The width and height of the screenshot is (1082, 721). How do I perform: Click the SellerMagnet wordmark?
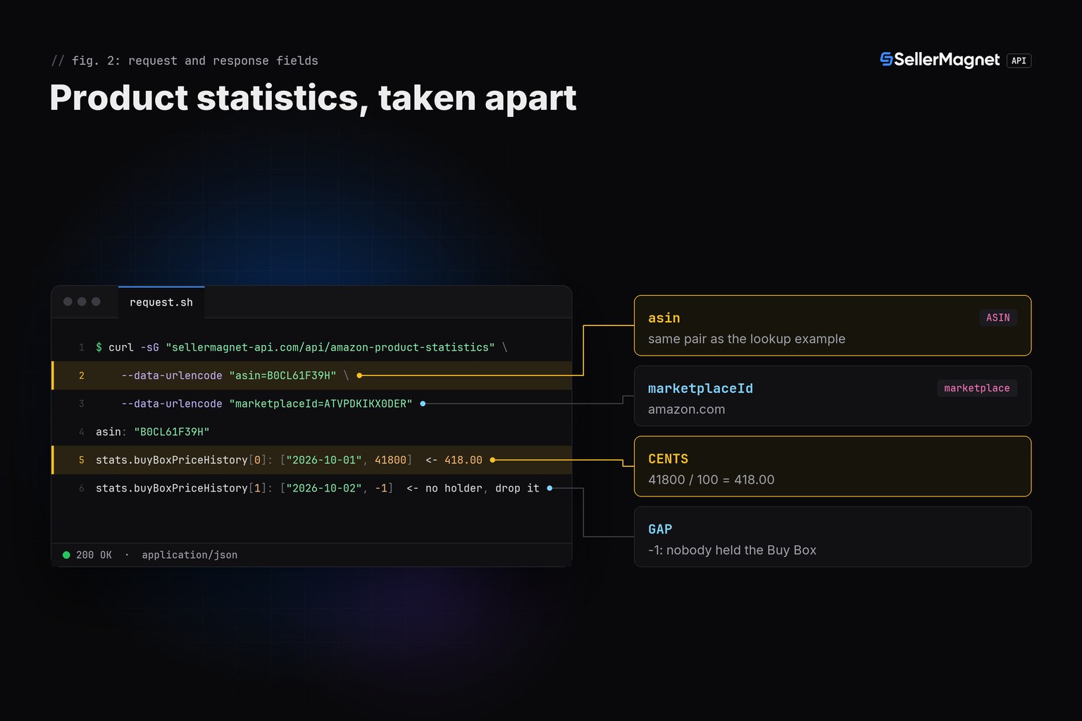[947, 60]
